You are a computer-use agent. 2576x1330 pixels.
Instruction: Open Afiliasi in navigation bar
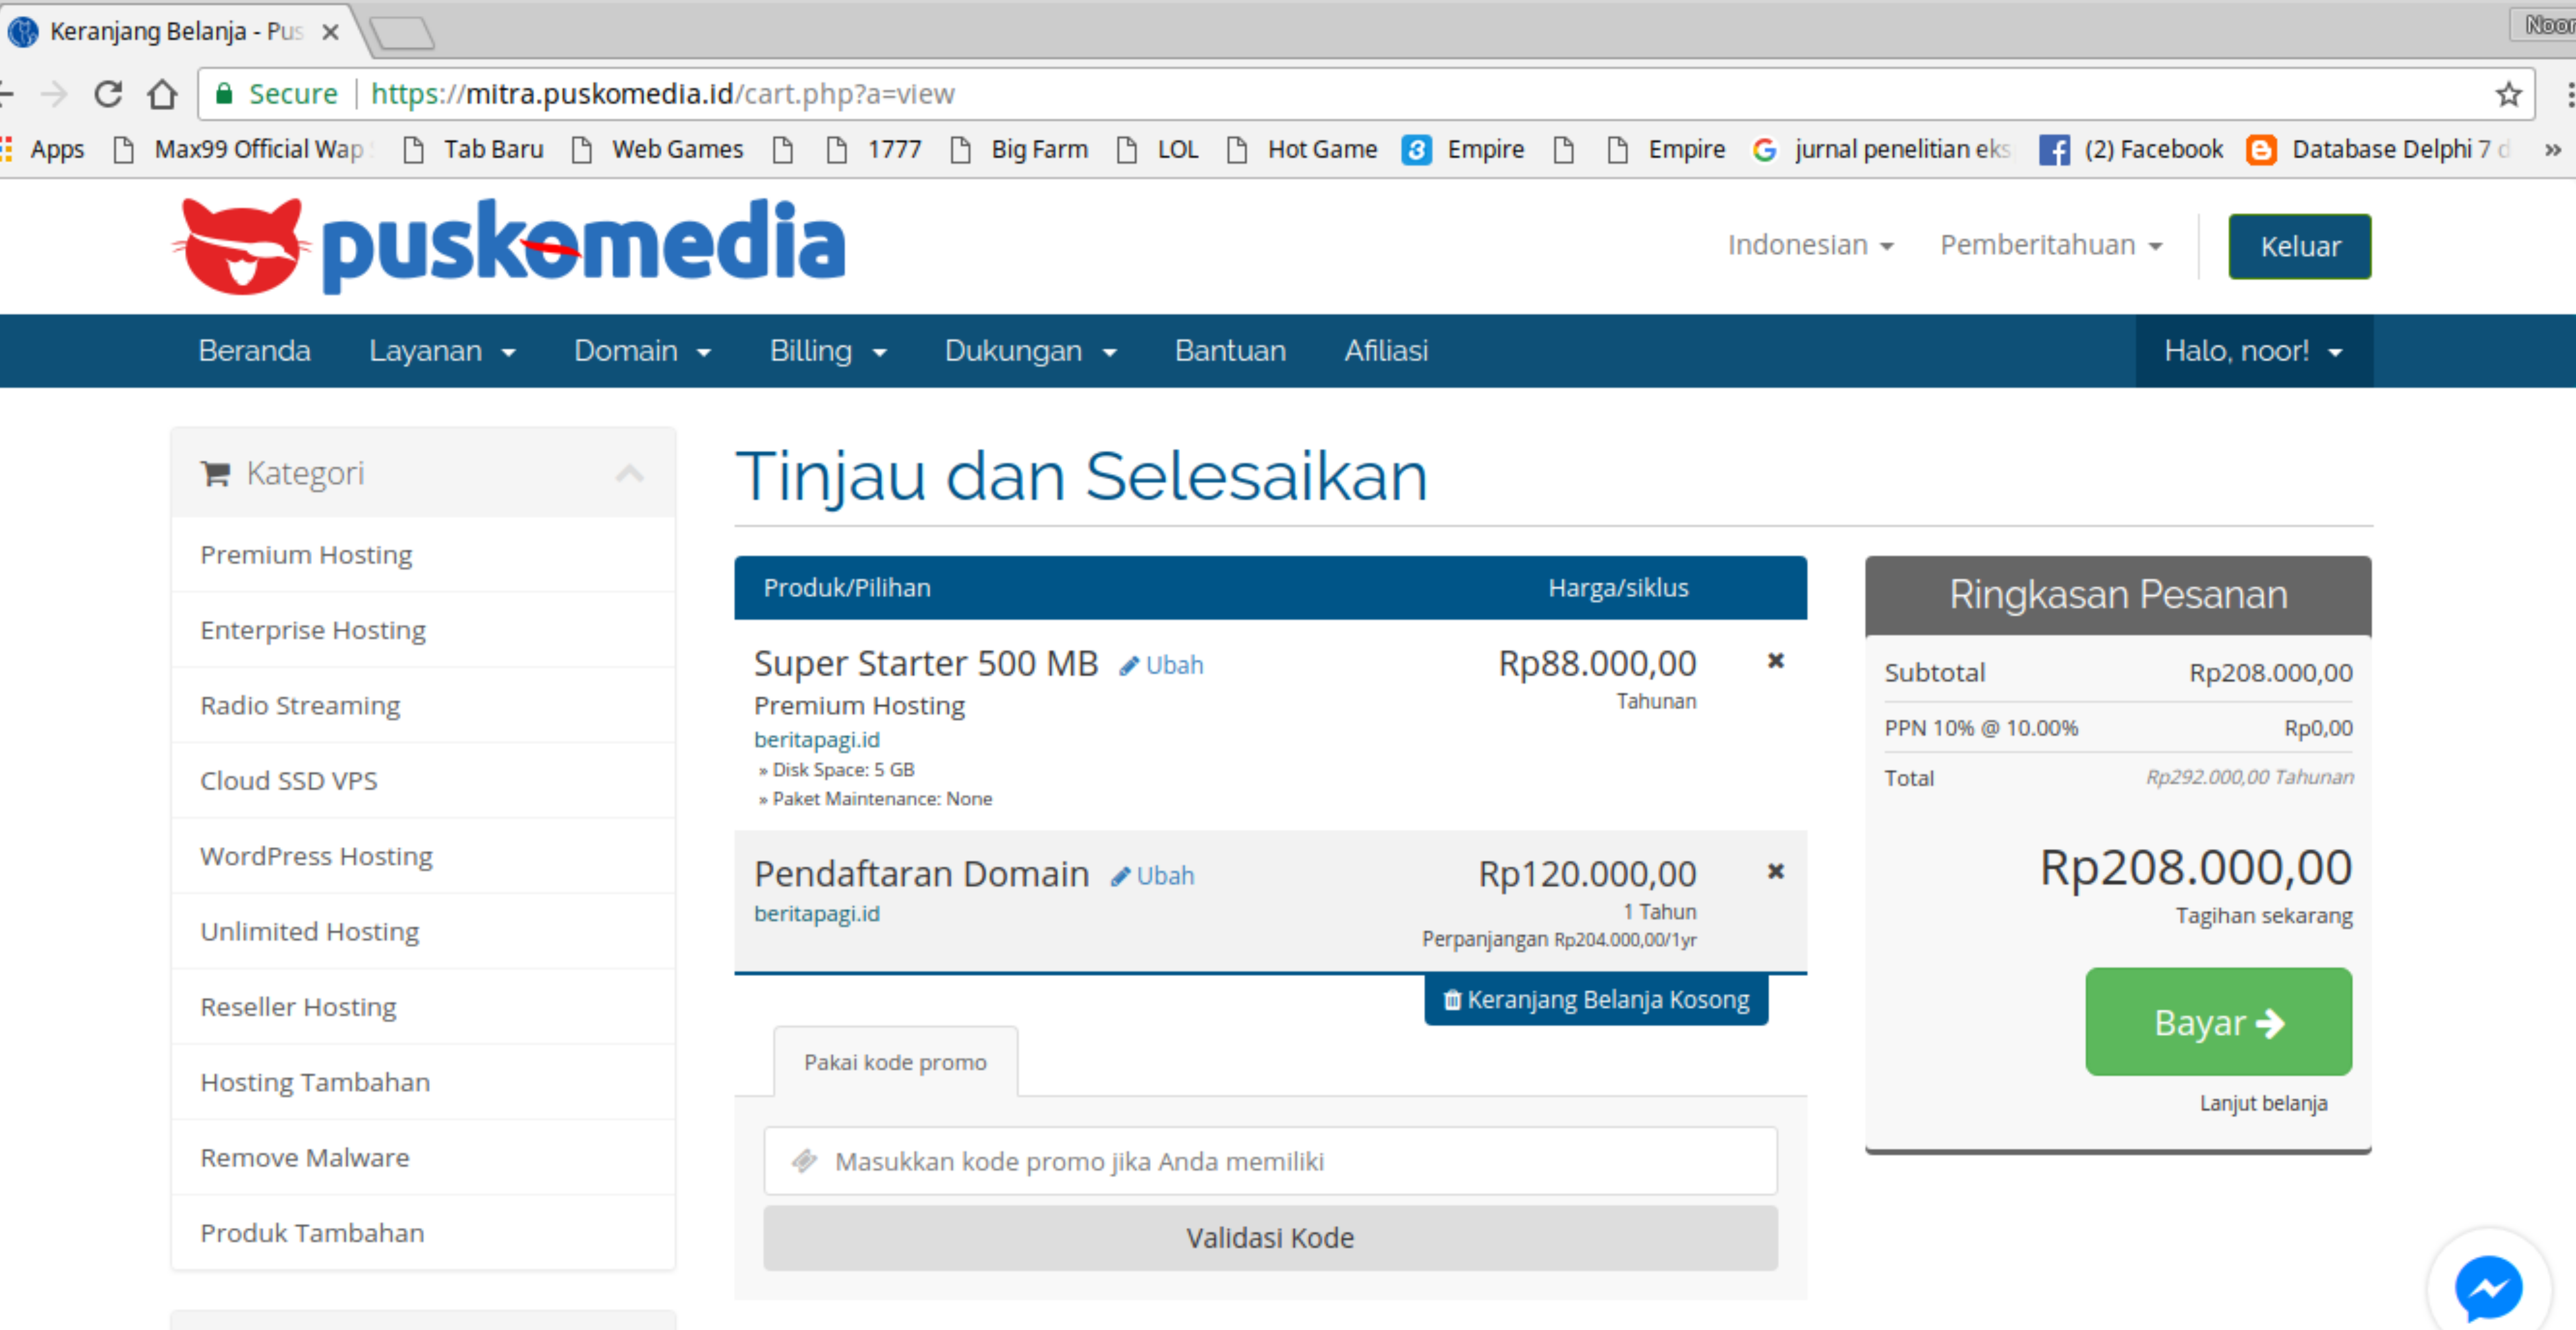click(x=1386, y=351)
